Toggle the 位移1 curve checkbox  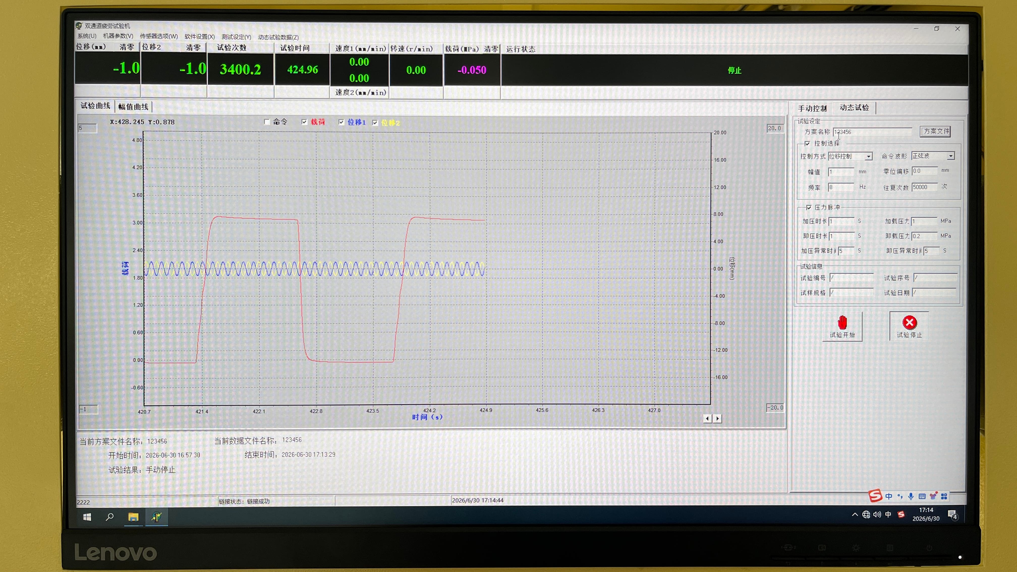coord(342,122)
